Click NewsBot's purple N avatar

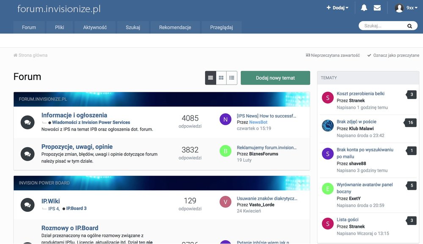[225, 119]
